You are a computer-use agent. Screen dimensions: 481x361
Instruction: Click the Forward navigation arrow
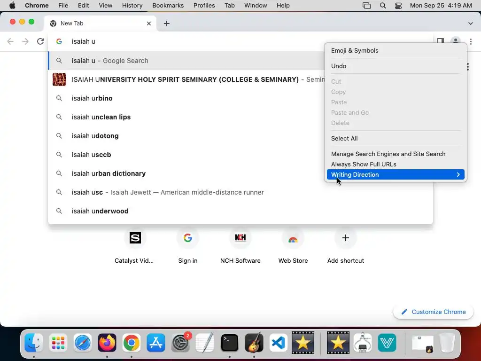point(25,41)
